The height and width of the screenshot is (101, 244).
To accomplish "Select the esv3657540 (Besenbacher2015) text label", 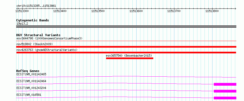I will pyautogui.click(x=129, y=56).
